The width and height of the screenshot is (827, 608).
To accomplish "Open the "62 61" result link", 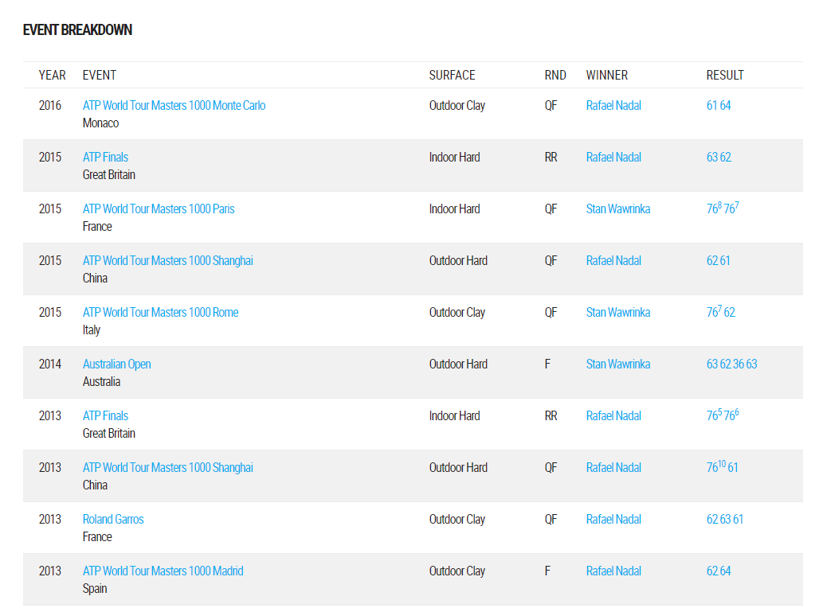I will pos(718,261).
